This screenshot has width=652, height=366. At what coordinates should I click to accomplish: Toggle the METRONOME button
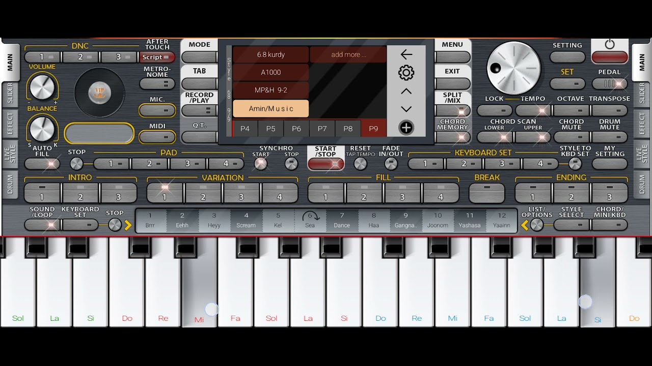click(x=157, y=84)
